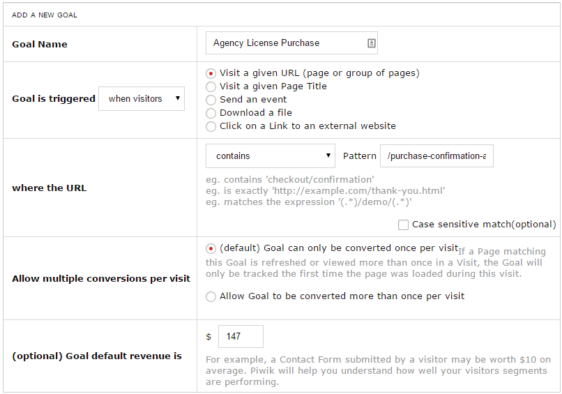Click the contact-card icon in Goal Name field
Image resolution: width=562 pixels, height=394 pixels.
(x=372, y=43)
